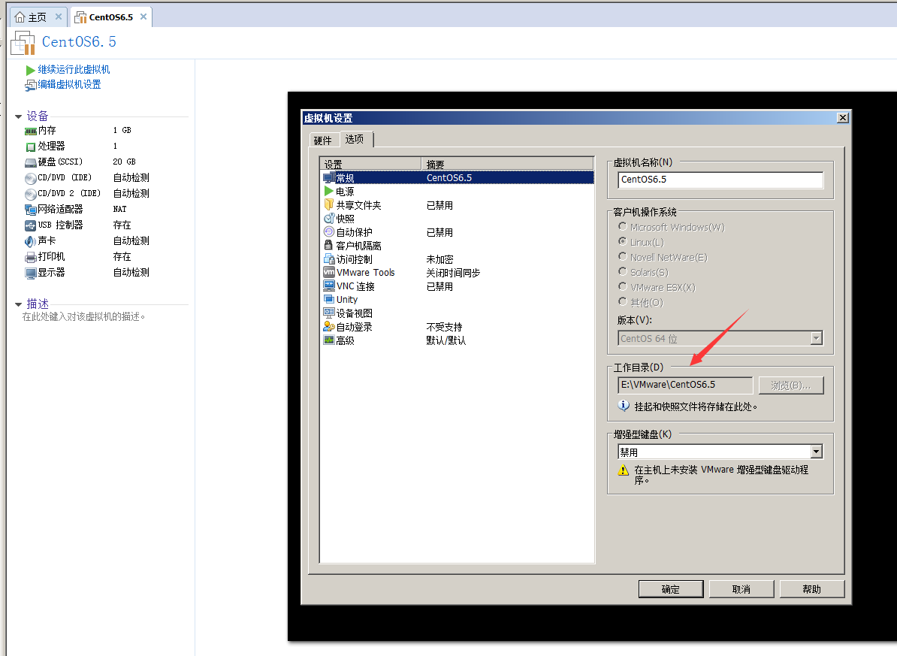Screen dimensions: 897x656
Task: Select the USB 控制器 icon
Action: (30, 225)
